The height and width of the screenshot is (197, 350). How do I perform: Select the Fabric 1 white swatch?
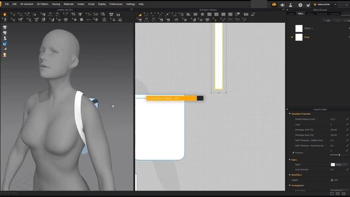tap(299, 28)
